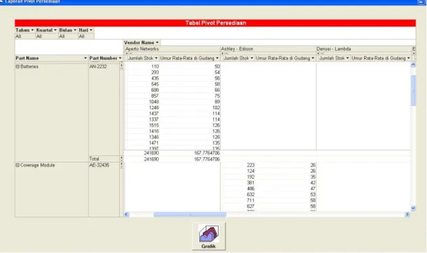Open Umur Rata-Rata dropdown under Ashley - Edison

coord(313,58)
